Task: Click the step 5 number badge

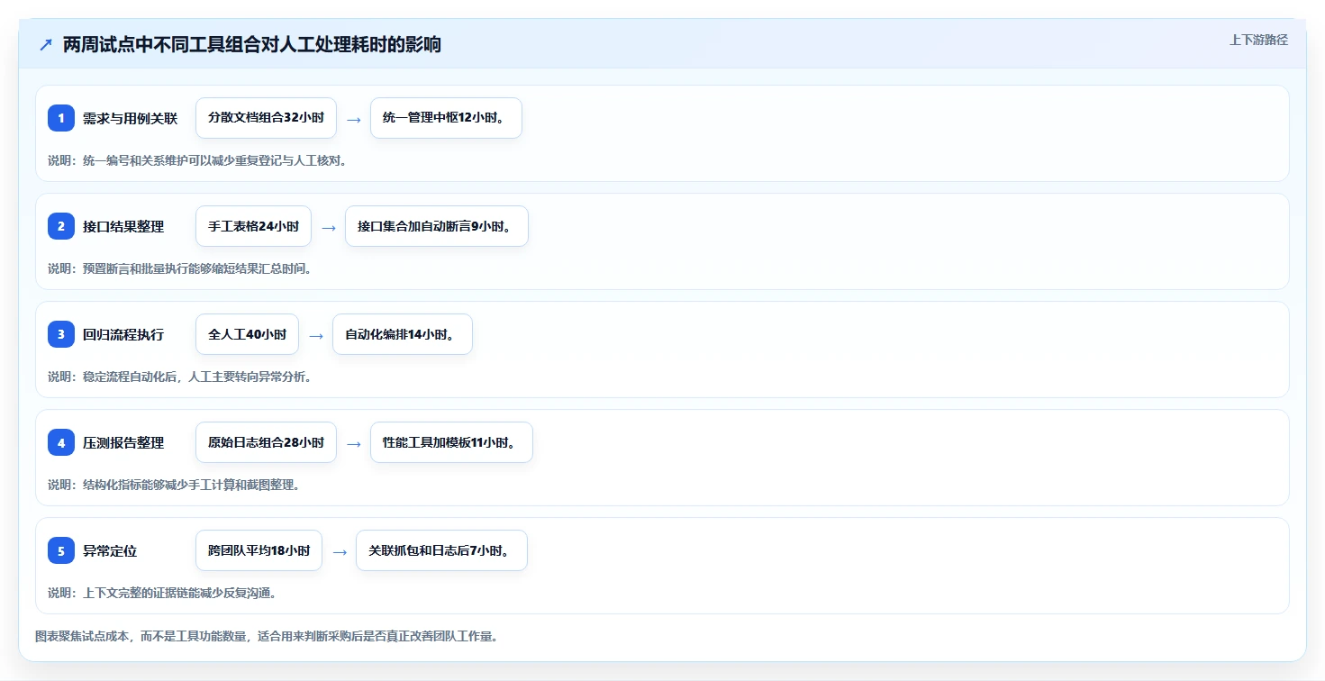Action: pyautogui.click(x=61, y=550)
